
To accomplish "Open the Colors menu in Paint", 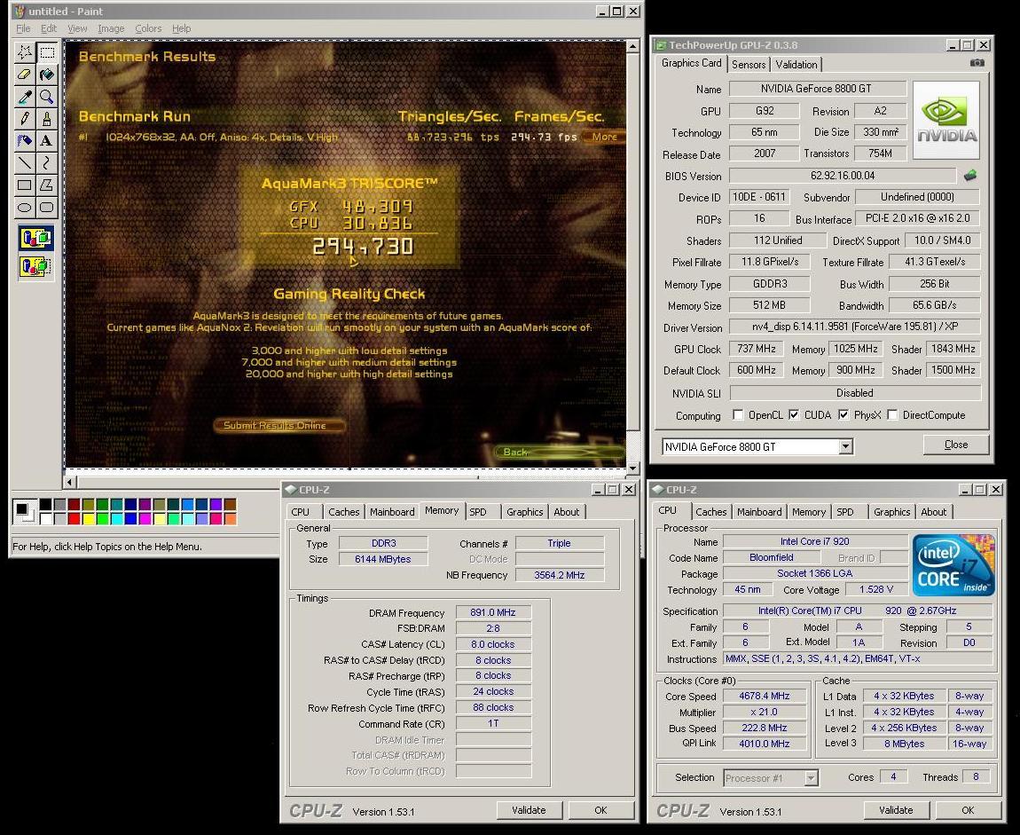I will point(148,28).
